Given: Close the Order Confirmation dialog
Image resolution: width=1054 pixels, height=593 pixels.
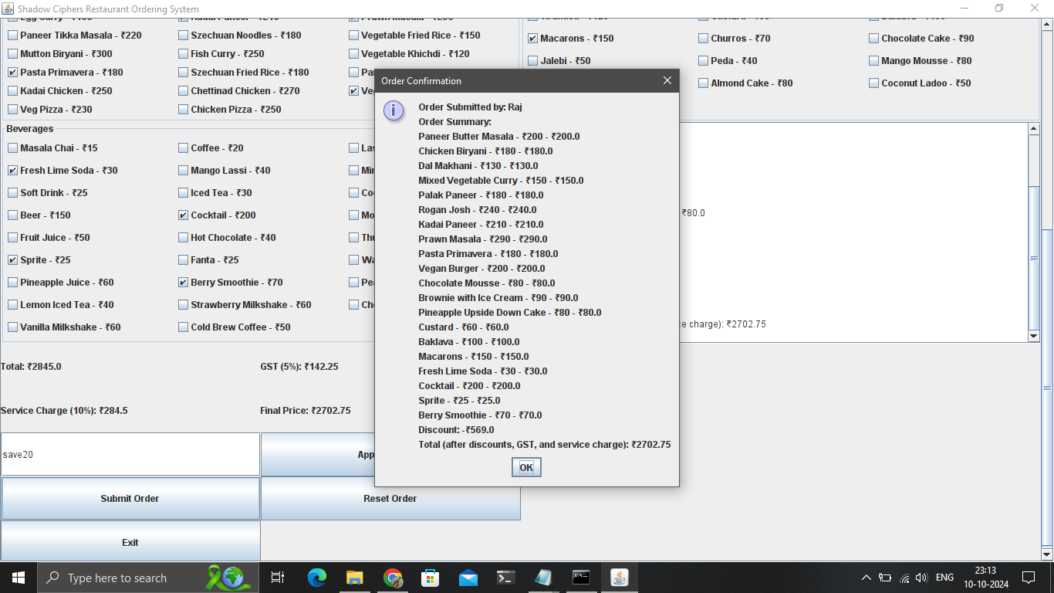Looking at the screenshot, I should click(667, 80).
